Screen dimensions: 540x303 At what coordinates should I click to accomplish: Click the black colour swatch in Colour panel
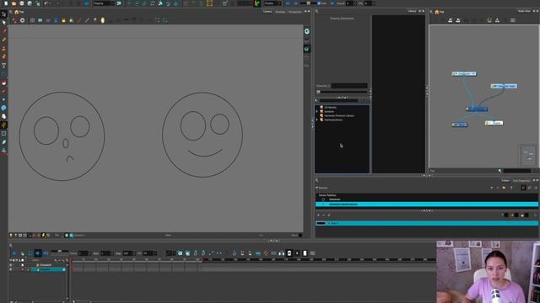point(321,223)
